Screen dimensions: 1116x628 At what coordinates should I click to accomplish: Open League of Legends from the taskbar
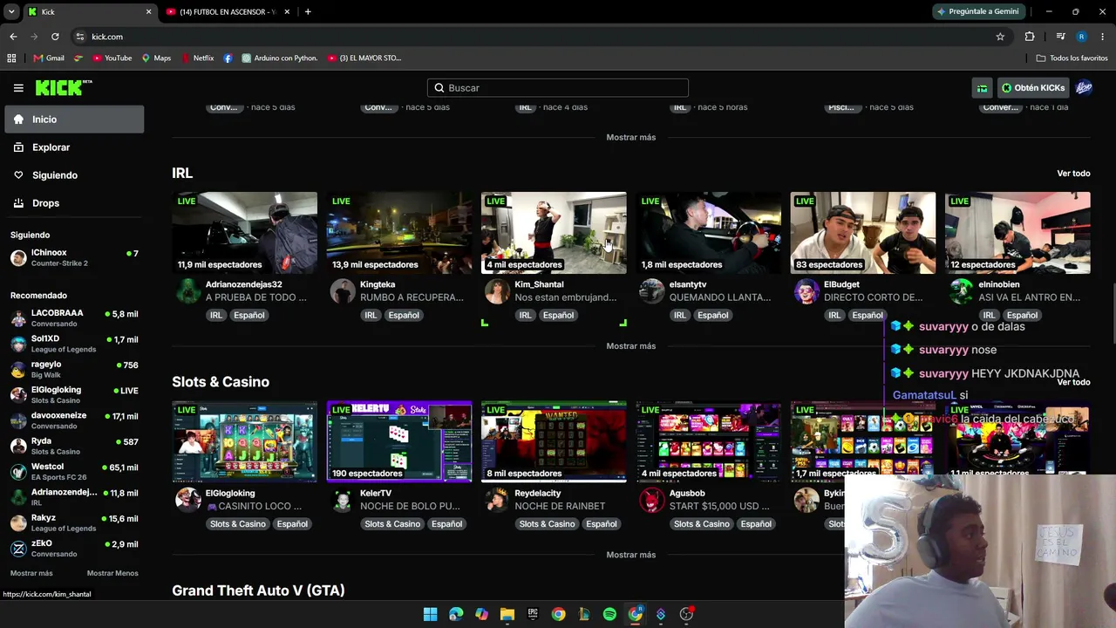[x=584, y=614]
